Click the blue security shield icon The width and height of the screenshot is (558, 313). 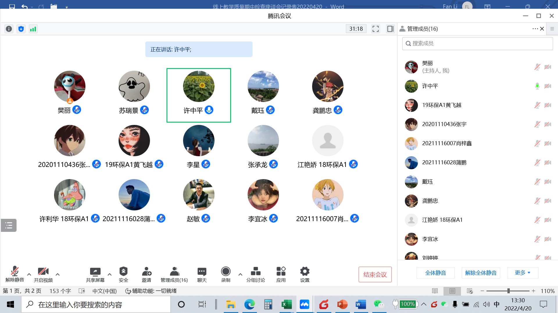click(x=21, y=29)
